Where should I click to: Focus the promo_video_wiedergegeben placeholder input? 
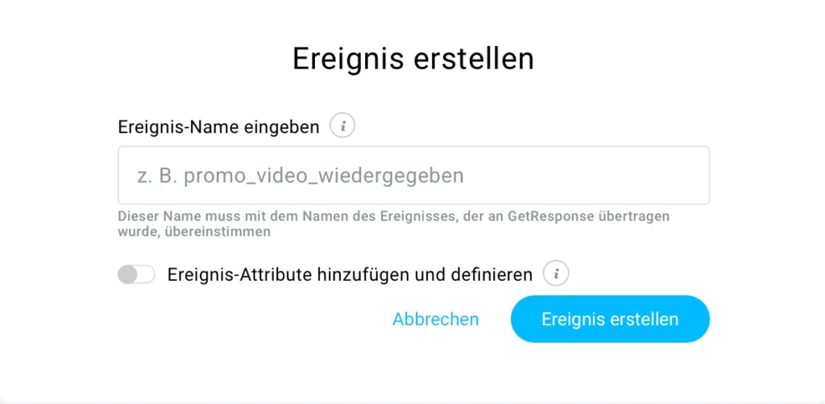pos(413,175)
